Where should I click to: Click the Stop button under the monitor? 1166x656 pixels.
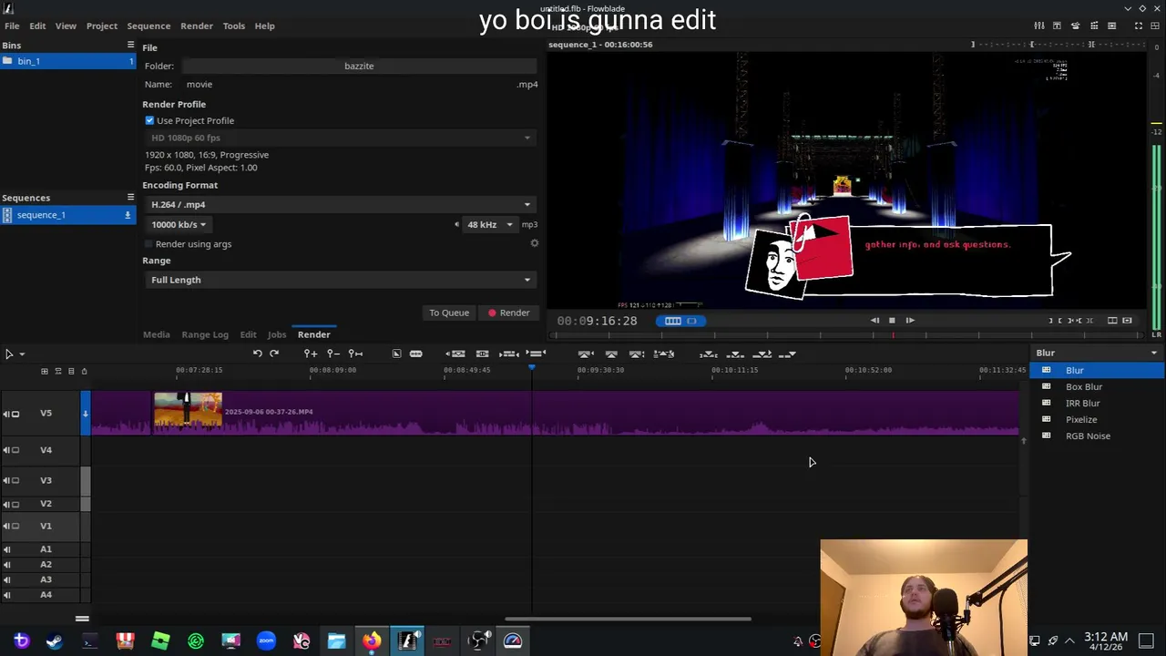892,321
